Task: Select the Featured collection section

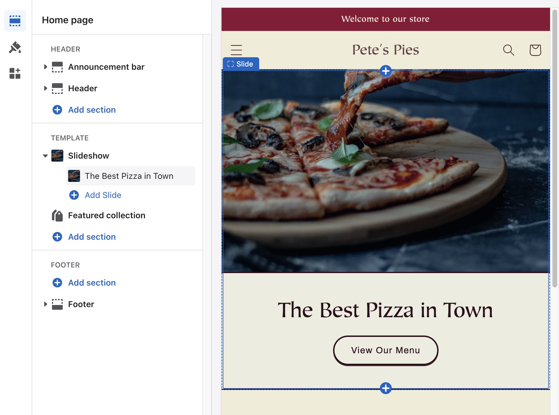Action: point(107,215)
